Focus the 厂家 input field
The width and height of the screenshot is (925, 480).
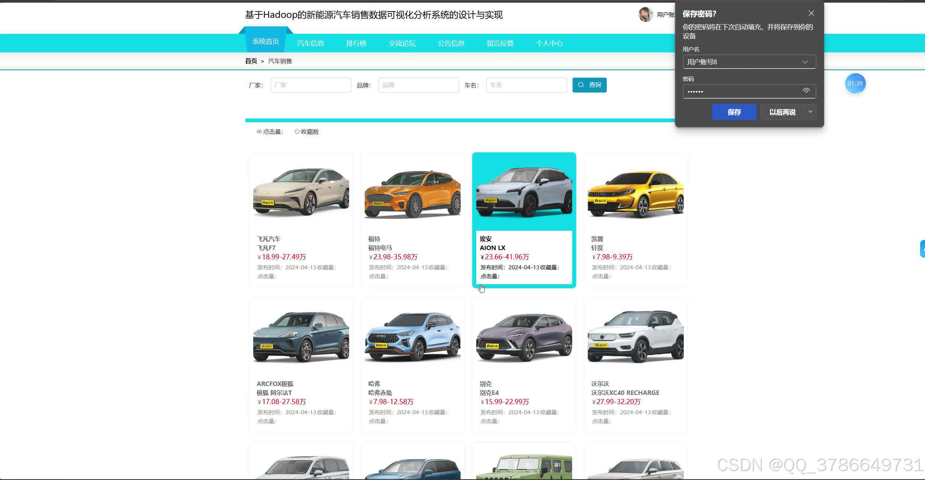click(x=311, y=85)
